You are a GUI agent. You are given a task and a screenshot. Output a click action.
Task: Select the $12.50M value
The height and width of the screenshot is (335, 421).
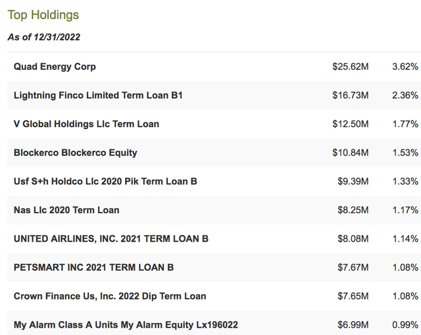pos(351,124)
